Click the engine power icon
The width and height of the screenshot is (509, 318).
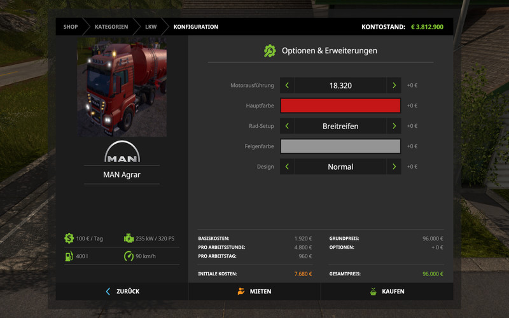coord(129,238)
